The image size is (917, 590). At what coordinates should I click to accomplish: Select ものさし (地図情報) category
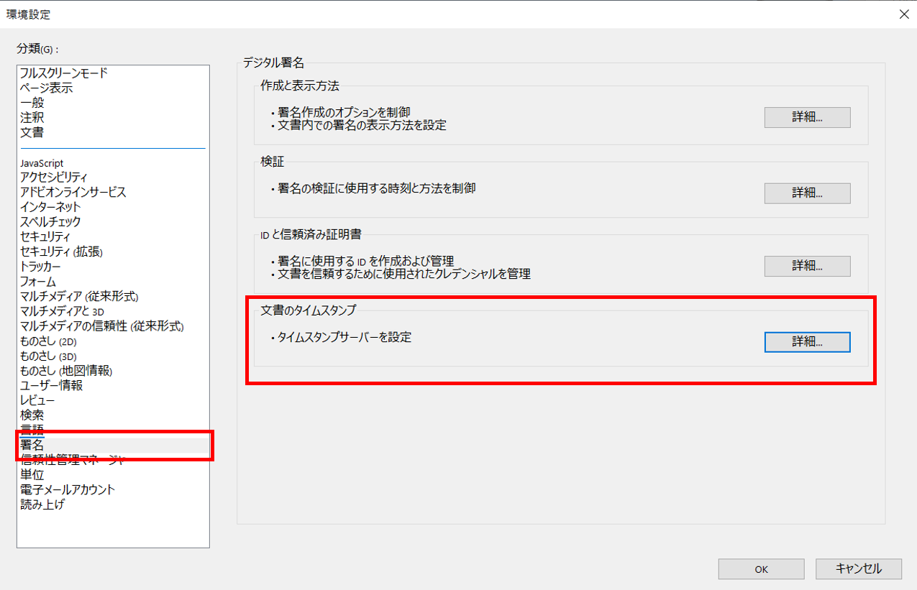[66, 371]
